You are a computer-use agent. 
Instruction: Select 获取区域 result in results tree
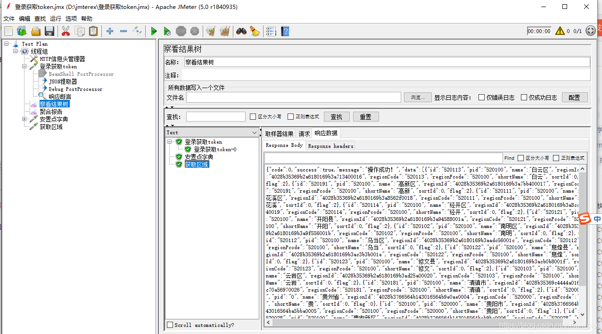pos(197,164)
